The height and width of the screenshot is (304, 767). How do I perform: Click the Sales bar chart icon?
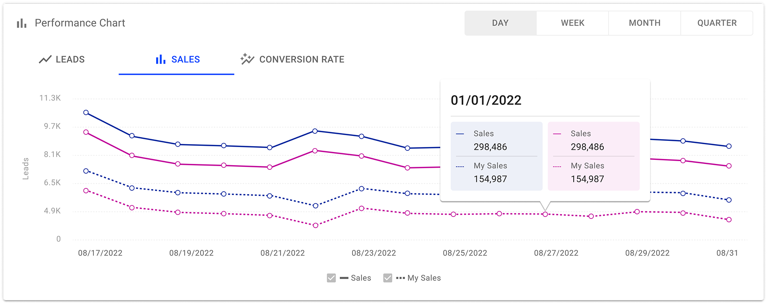160,59
